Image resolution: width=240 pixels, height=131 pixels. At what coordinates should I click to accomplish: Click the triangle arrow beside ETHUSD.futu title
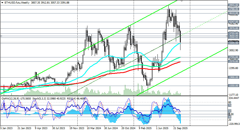point(2,2)
